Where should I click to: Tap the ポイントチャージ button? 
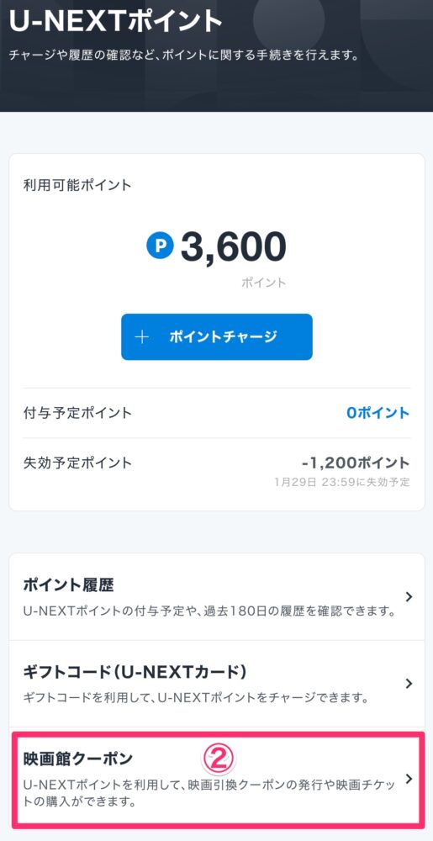click(217, 337)
